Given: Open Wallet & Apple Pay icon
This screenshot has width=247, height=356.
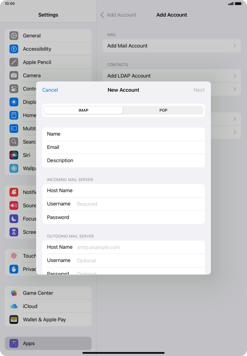Looking at the screenshot, I should 14,319.
